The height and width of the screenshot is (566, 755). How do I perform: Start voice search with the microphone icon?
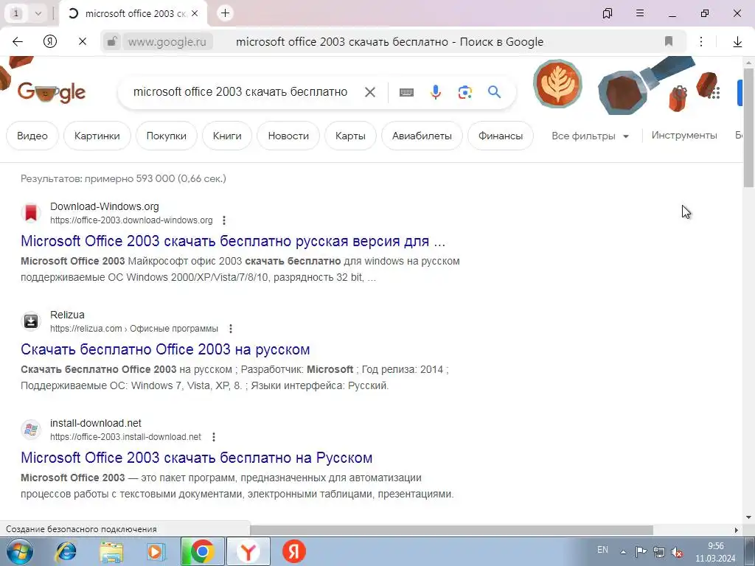[x=436, y=92]
